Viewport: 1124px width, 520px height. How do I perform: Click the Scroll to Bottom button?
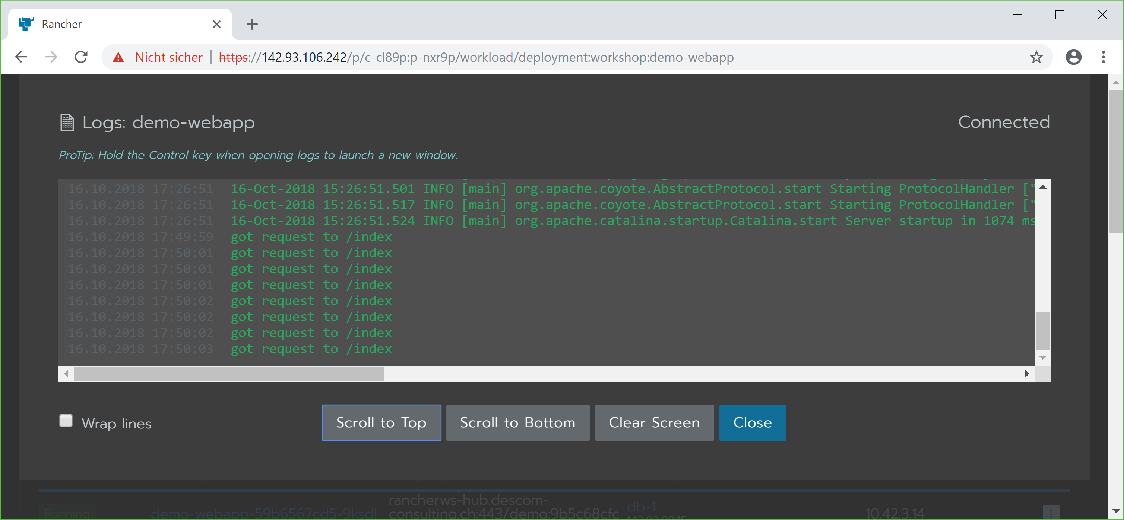point(517,423)
